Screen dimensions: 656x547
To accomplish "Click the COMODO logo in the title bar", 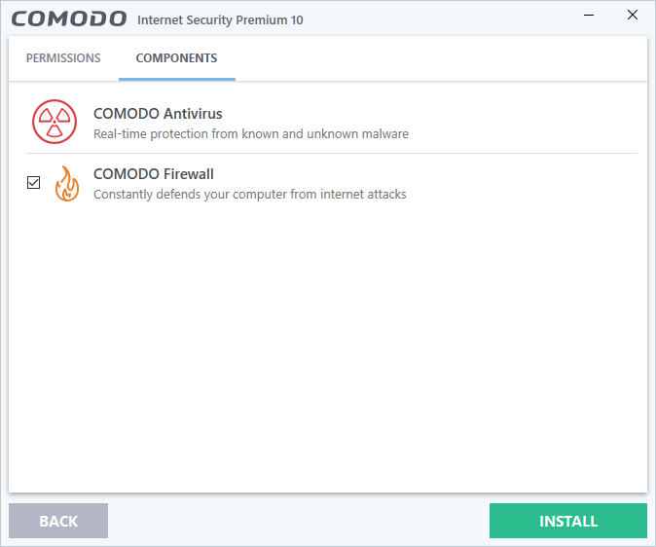I will 68,18.
